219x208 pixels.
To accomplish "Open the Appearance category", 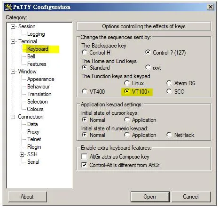I will pos(41,79).
